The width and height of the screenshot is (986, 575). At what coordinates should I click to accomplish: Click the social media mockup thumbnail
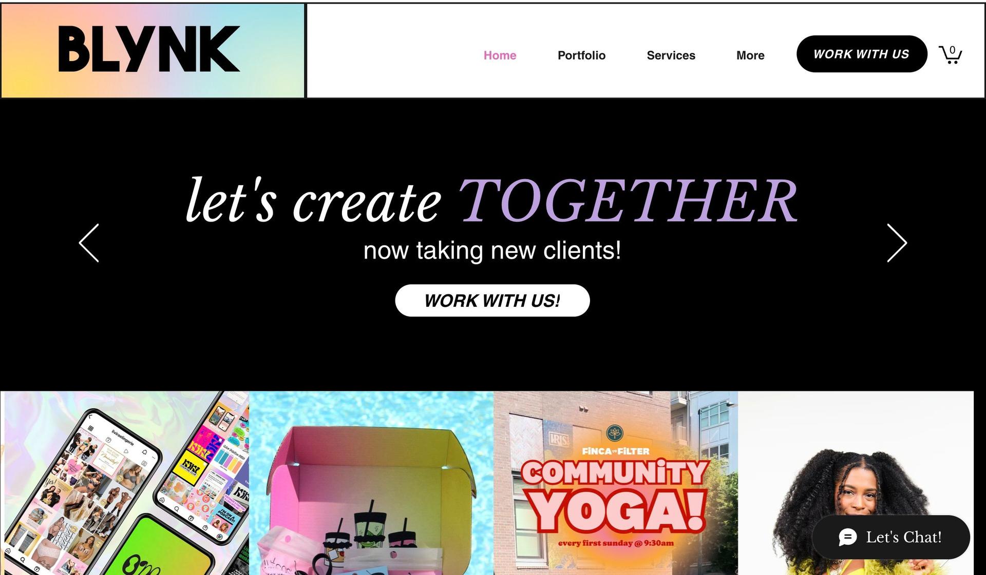click(x=125, y=483)
